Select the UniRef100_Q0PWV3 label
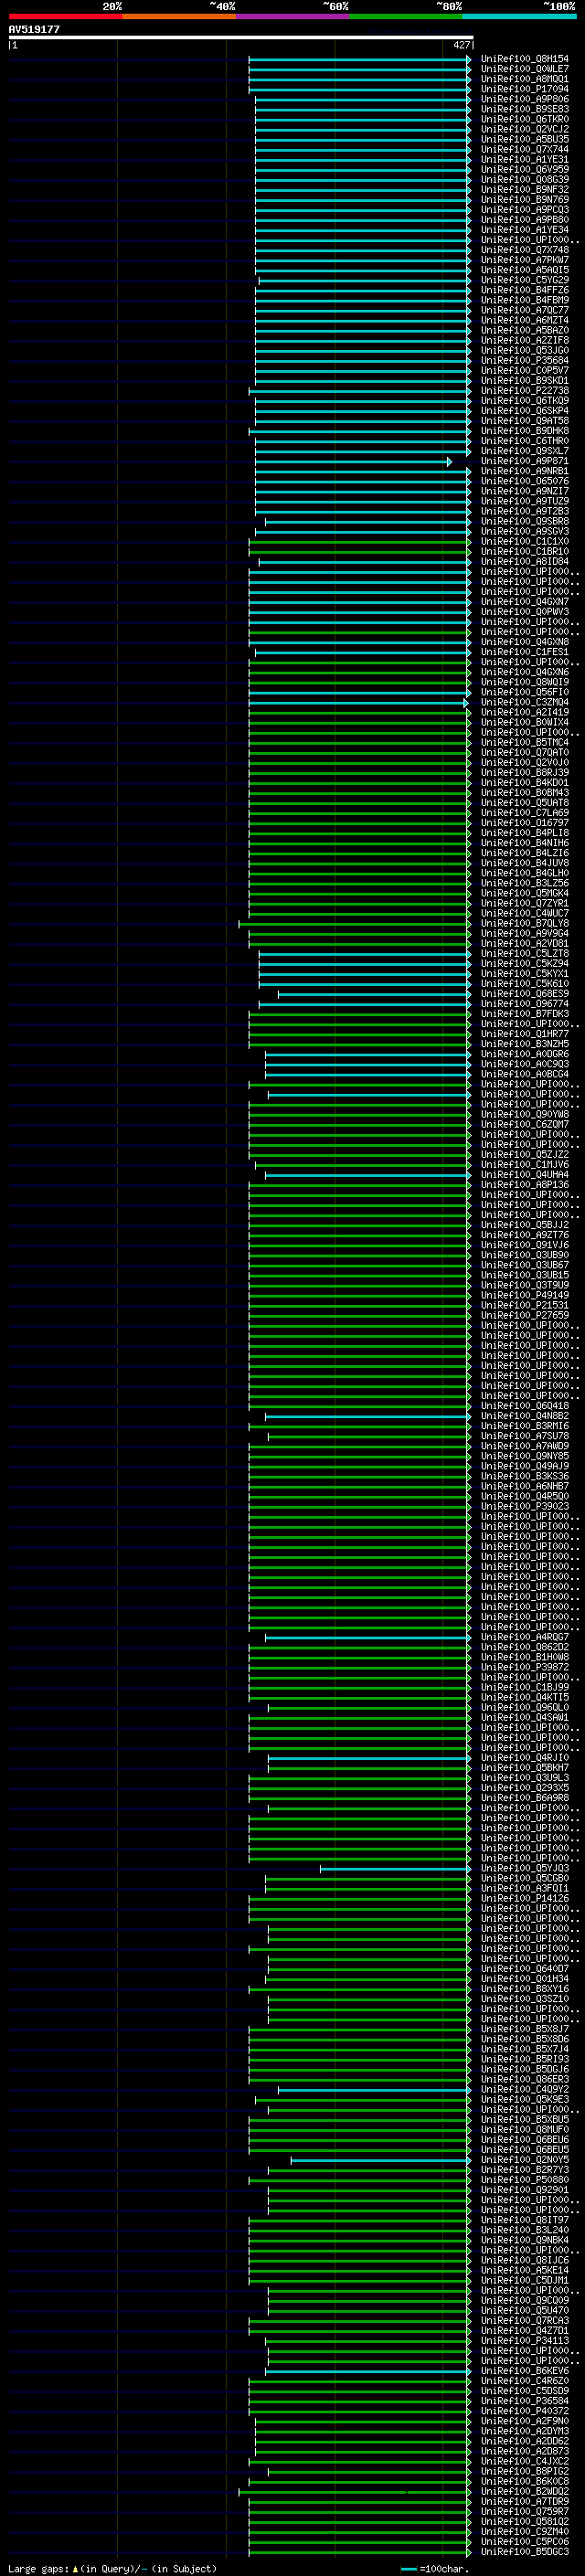The width and height of the screenshot is (585, 2576). point(524,612)
